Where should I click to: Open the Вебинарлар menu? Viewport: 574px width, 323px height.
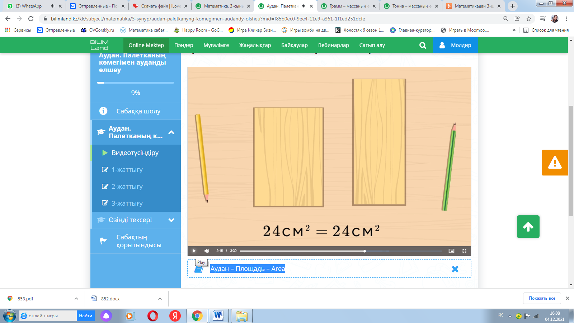click(x=334, y=45)
